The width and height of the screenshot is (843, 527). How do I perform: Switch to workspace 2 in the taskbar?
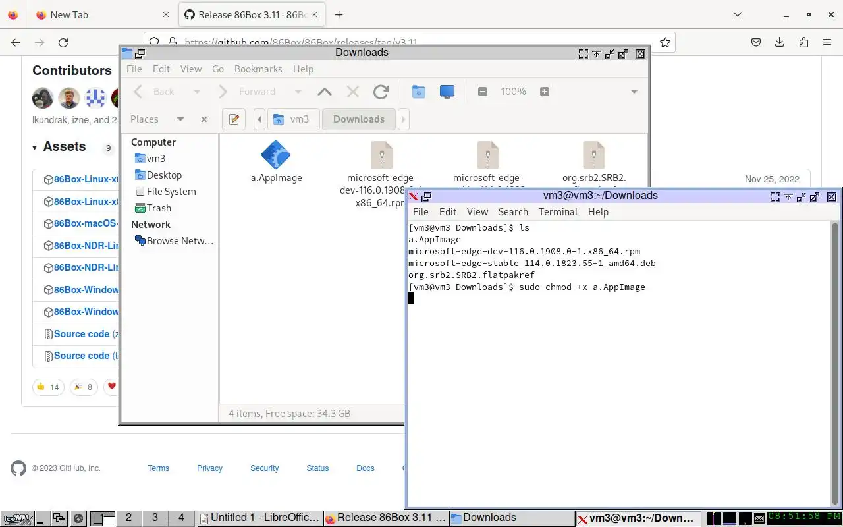[128, 518]
